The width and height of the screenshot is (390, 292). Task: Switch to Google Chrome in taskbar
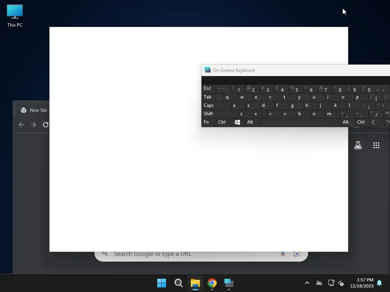pyautogui.click(x=212, y=283)
